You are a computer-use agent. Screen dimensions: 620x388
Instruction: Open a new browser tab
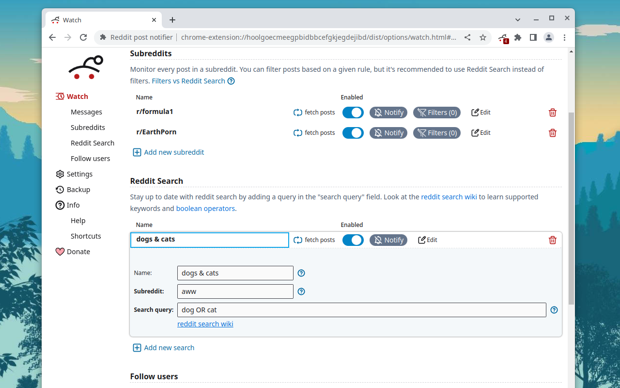(x=172, y=20)
